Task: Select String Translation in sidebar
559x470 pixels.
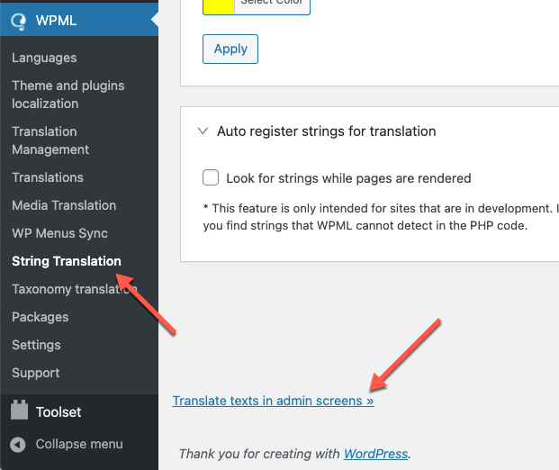Action: [67, 261]
